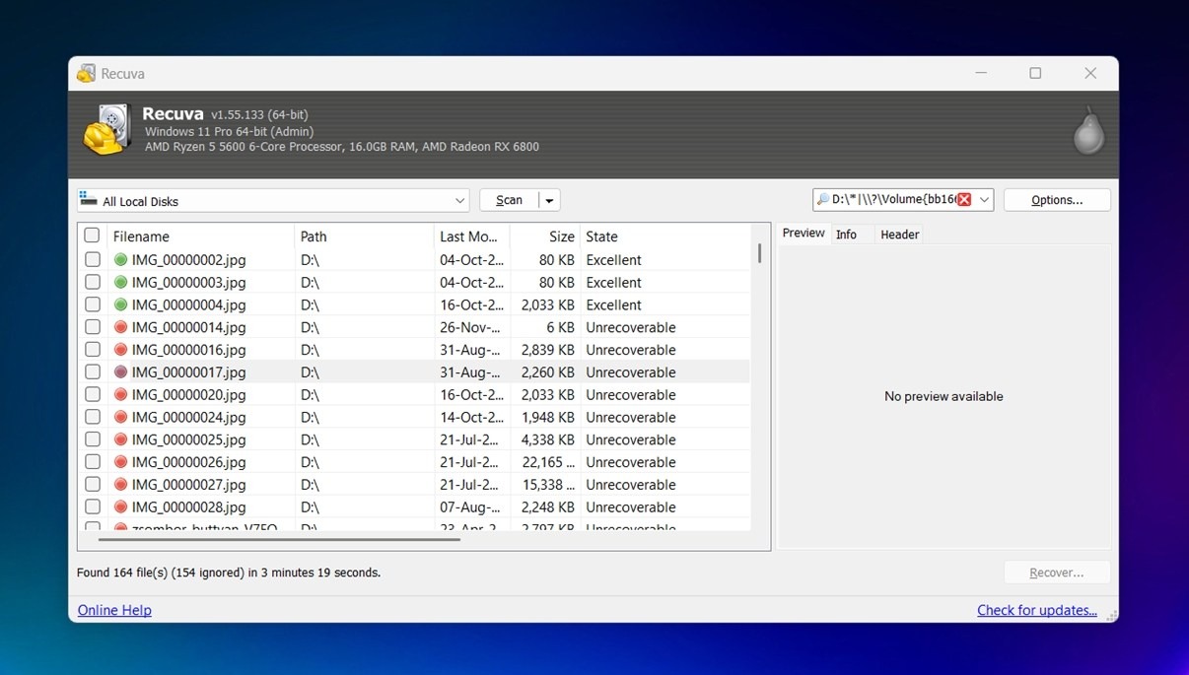Sort by the Last Modified column header

coord(471,236)
